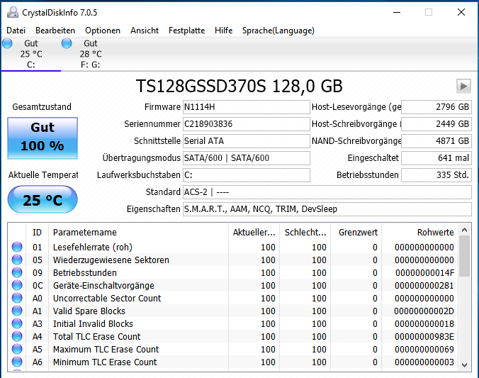
Task: Select the 'Minimum TLC Erase Count' row text
Action: [x=105, y=362]
